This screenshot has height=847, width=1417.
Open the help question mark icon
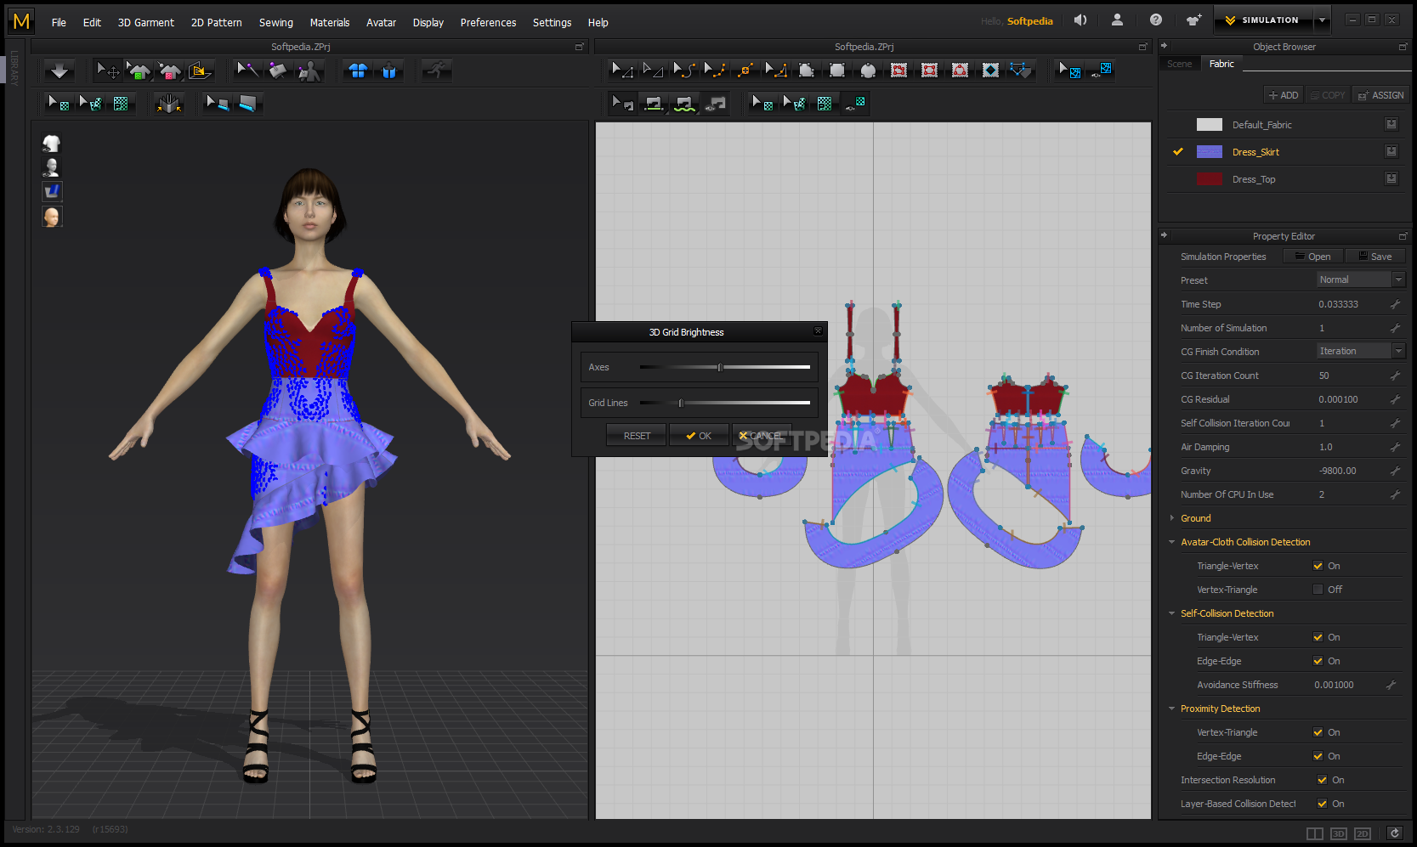coord(1156,20)
